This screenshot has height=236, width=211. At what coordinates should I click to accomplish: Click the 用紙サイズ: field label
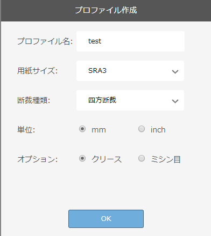point(37,71)
